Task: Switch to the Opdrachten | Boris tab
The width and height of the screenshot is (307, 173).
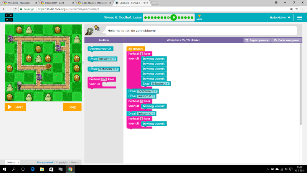Action: click(x=57, y=3)
